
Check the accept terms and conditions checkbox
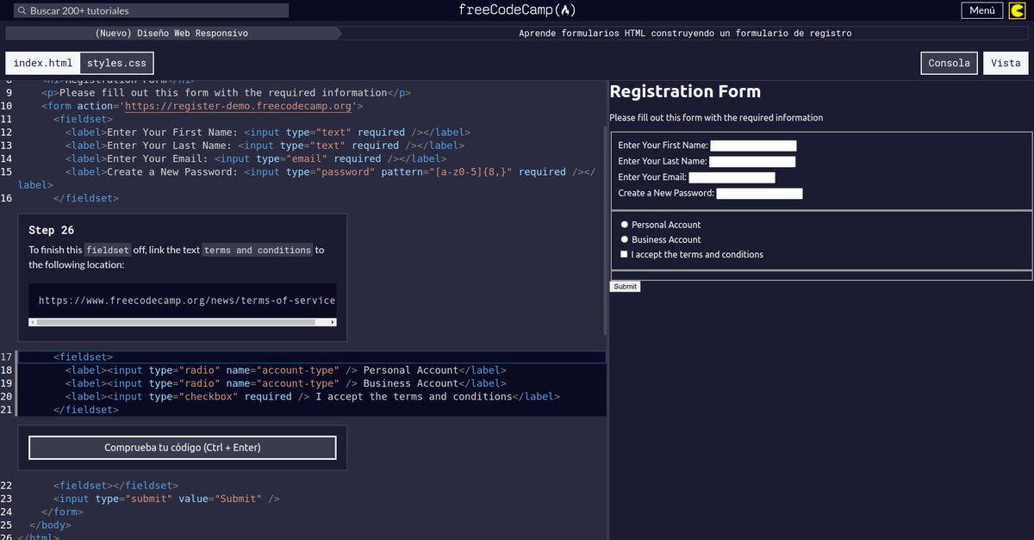[625, 254]
